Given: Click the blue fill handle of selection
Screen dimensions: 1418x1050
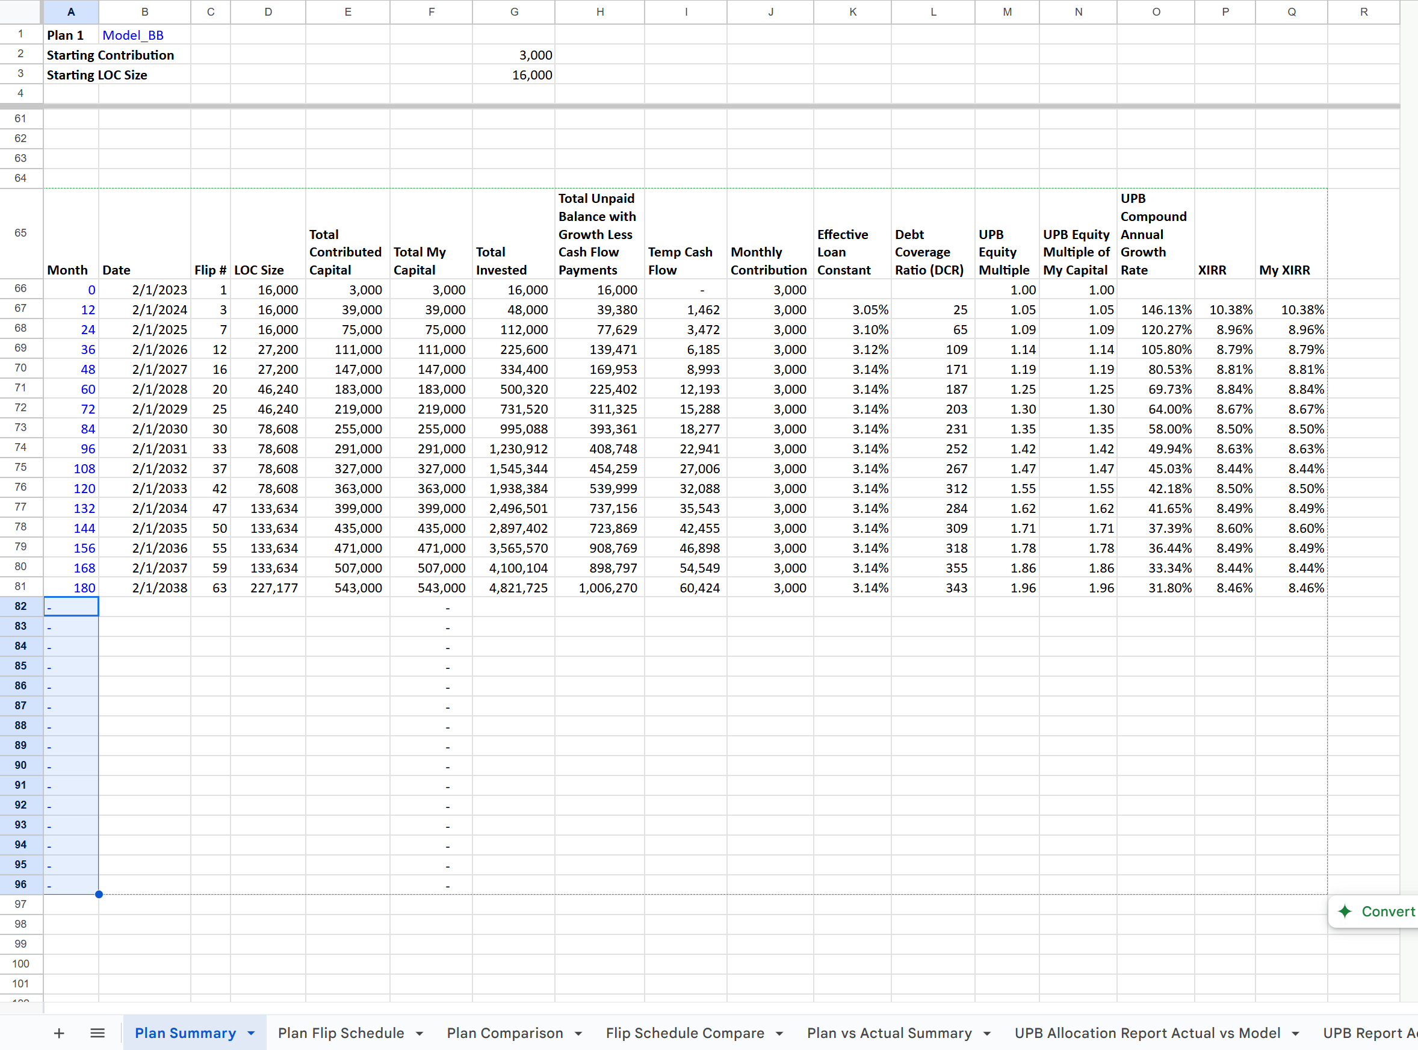Looking at the screenshot, I should pyautogui.click(x=99, y=894).
